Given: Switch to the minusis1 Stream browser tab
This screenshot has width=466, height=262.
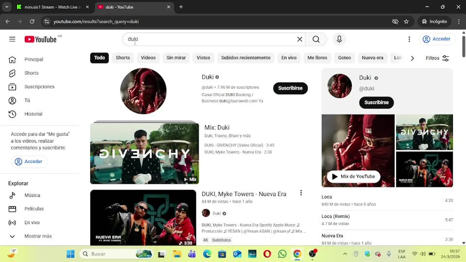Looking at the screenshot, I should point(52,7).
